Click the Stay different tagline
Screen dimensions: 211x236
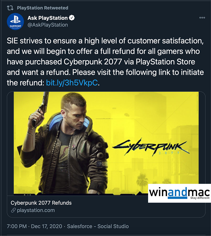click(200, 198)
